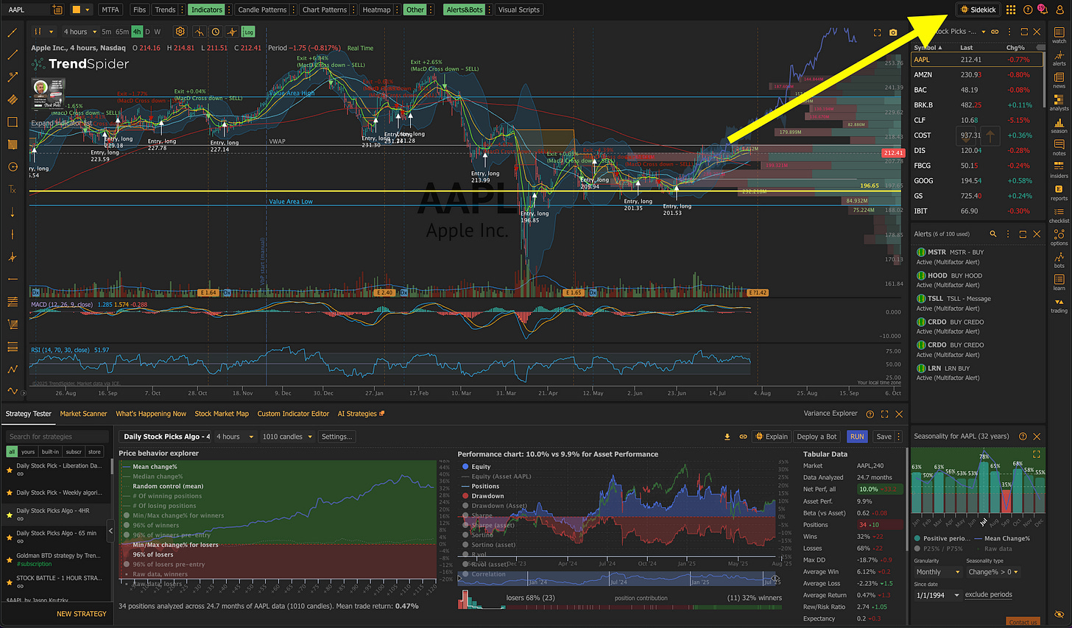The height and width of the screenshot is (628, 1072).
Task: Open the 4 hours timeframe dropdown on chart
Action: [x=80, y=32]
